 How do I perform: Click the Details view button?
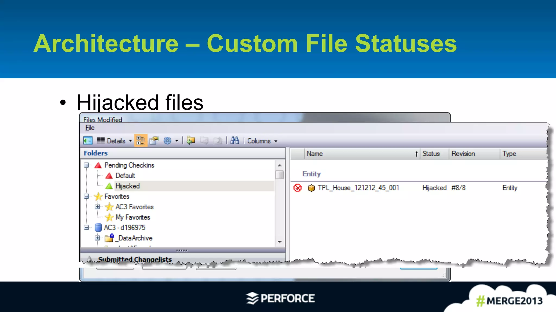(x=111, y=141)
